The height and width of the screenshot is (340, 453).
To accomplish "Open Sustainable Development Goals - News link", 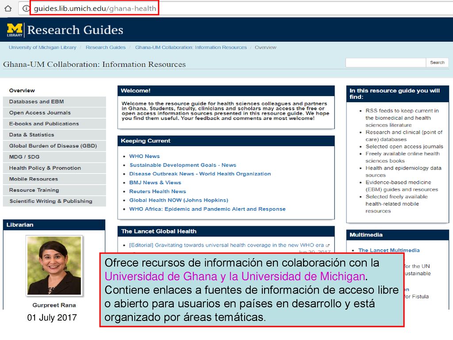I will coord(183,165).
